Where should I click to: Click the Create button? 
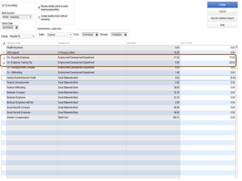point(222,5)
